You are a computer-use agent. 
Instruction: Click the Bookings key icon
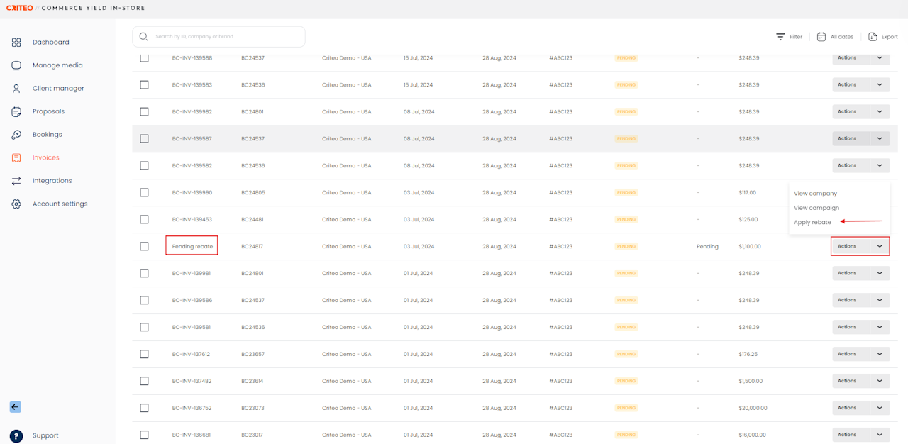[16, 135]
